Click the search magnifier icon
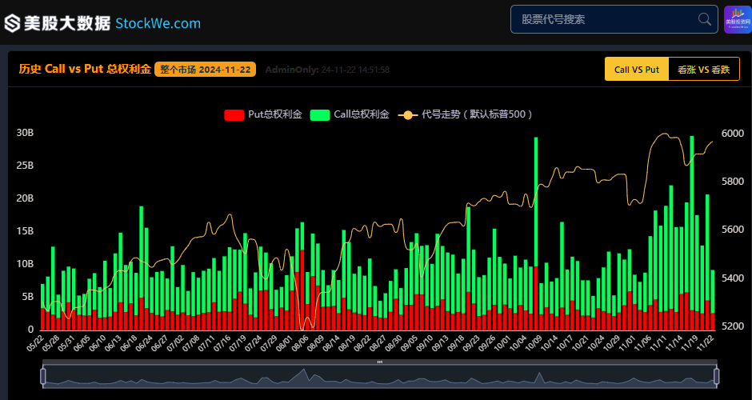752x400 pixels. pos(705,19)
